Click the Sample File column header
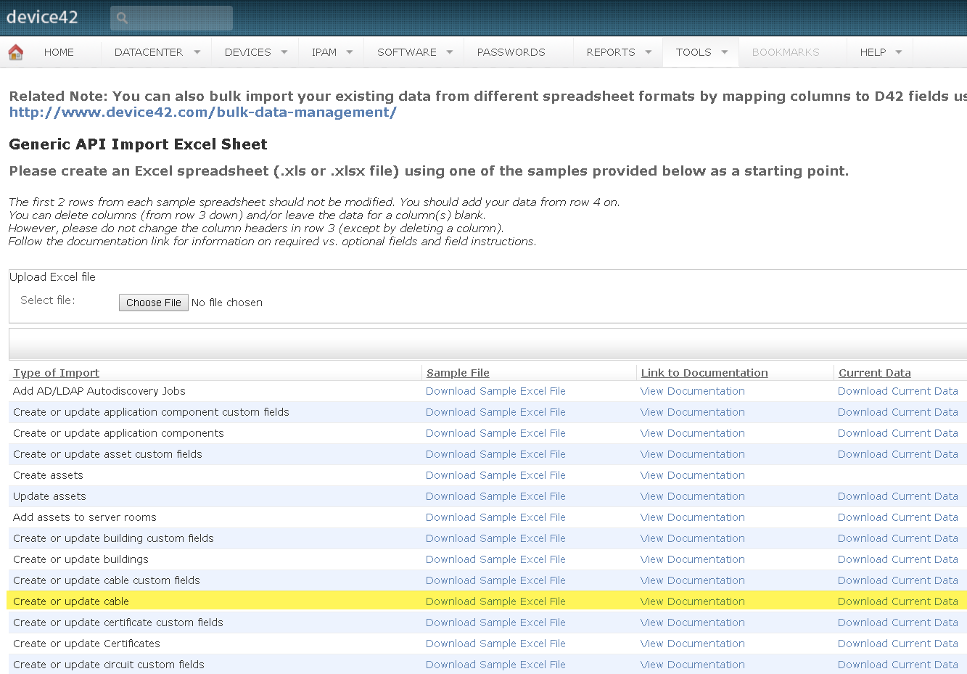Viewport: 967px width, 674px height. coord(458,373)
